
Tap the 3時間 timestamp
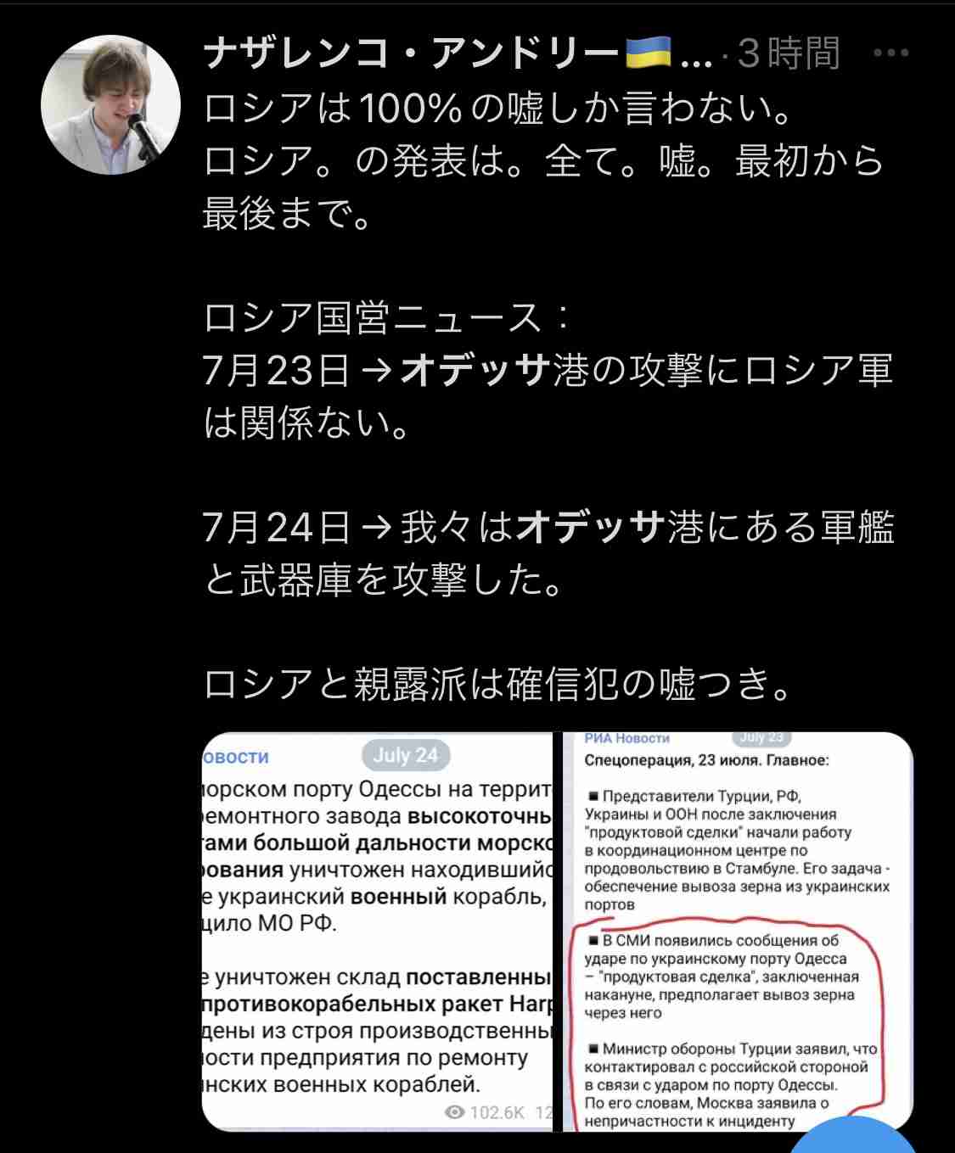(x=788, y=53)
